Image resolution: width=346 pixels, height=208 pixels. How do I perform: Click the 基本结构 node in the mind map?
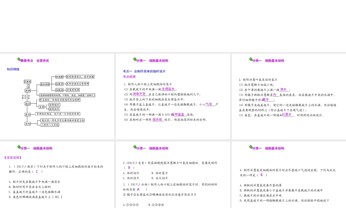tap(45, 84)
